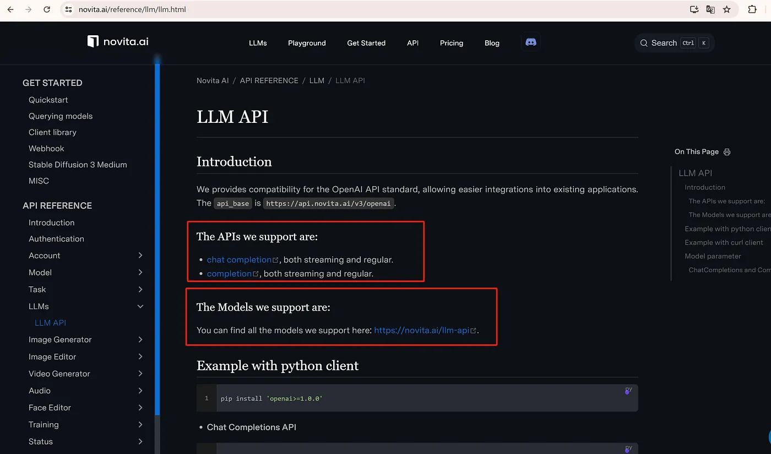Screen dimensions: 771x454
Task: Click the translate page icon in address bar
Action: [710, 9]
